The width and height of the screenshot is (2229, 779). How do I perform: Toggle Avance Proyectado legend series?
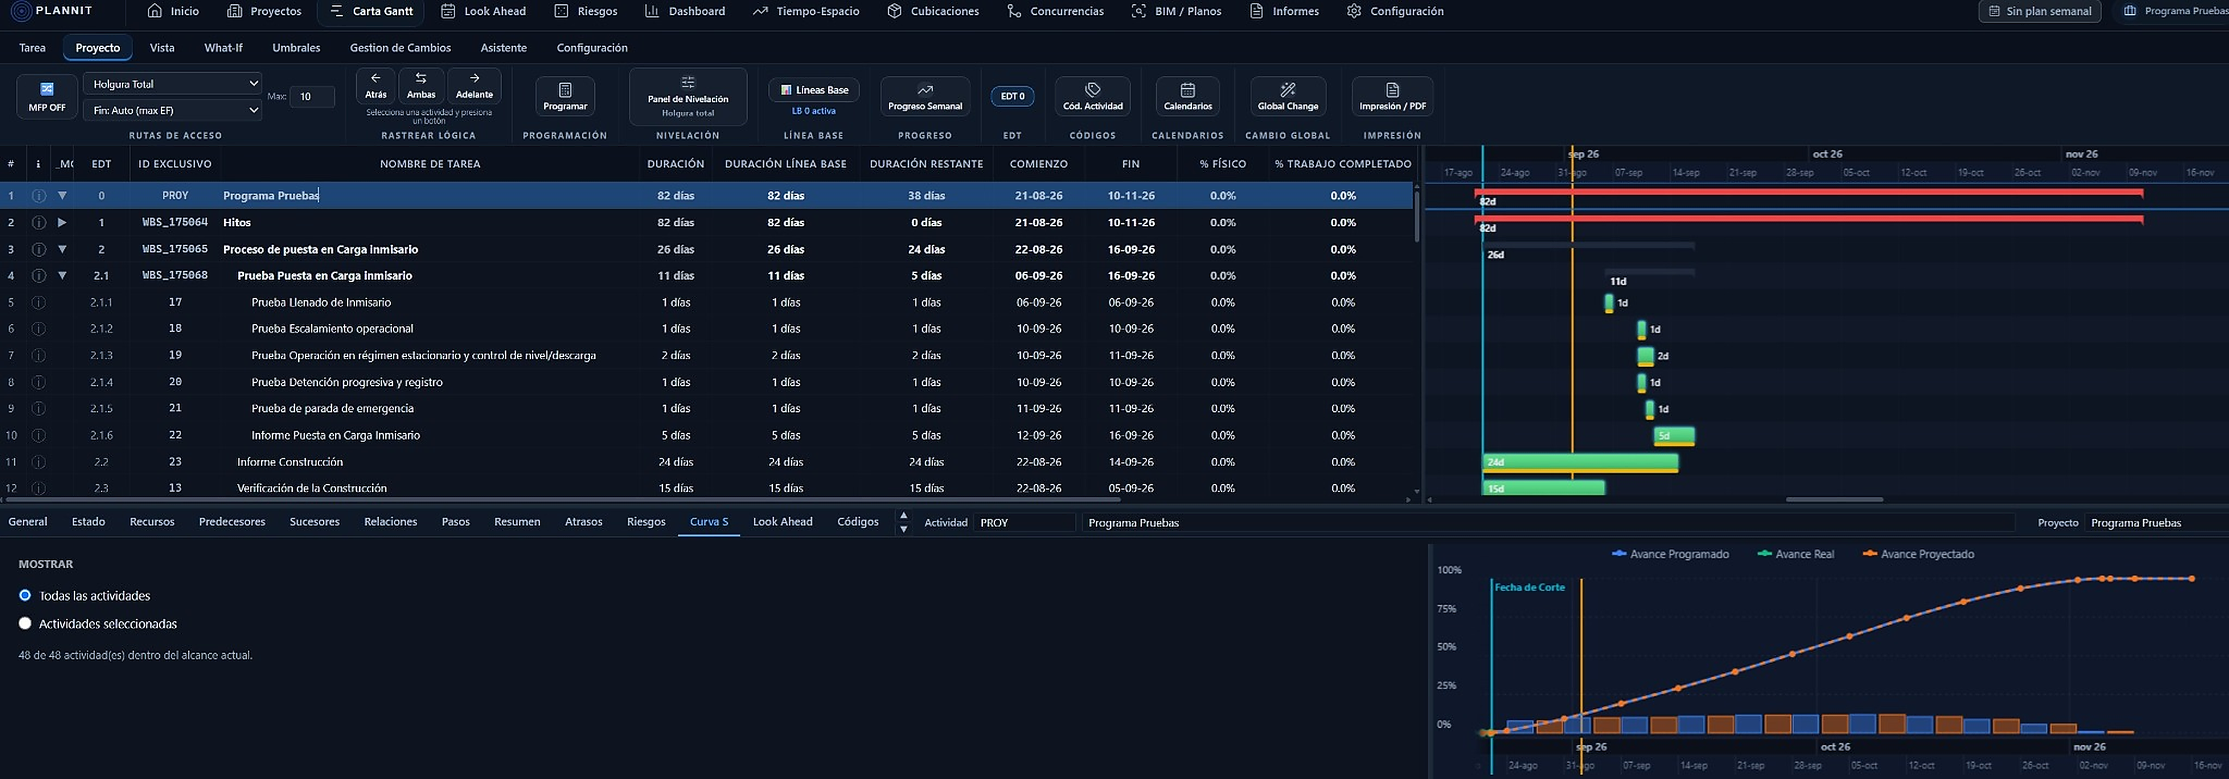[x=1918, y=554]
